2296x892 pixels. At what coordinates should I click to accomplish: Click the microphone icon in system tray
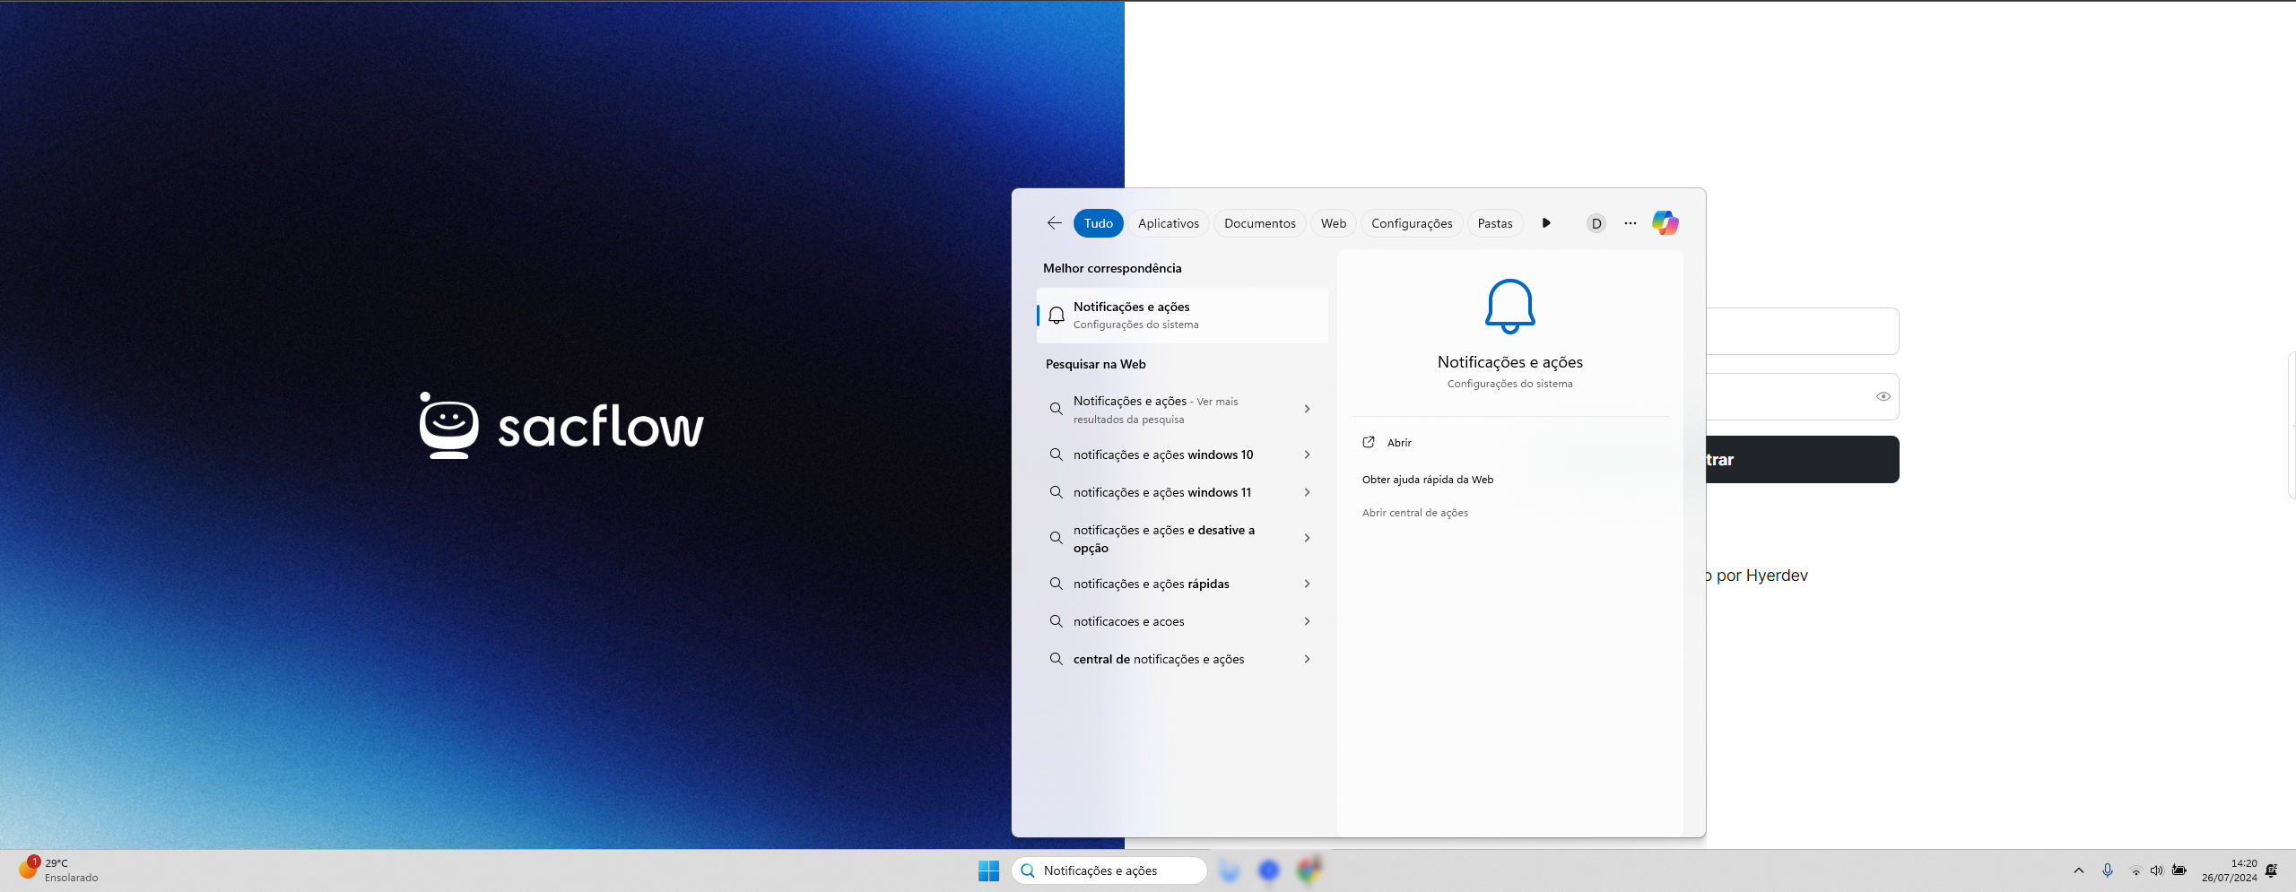(2107, 870)
